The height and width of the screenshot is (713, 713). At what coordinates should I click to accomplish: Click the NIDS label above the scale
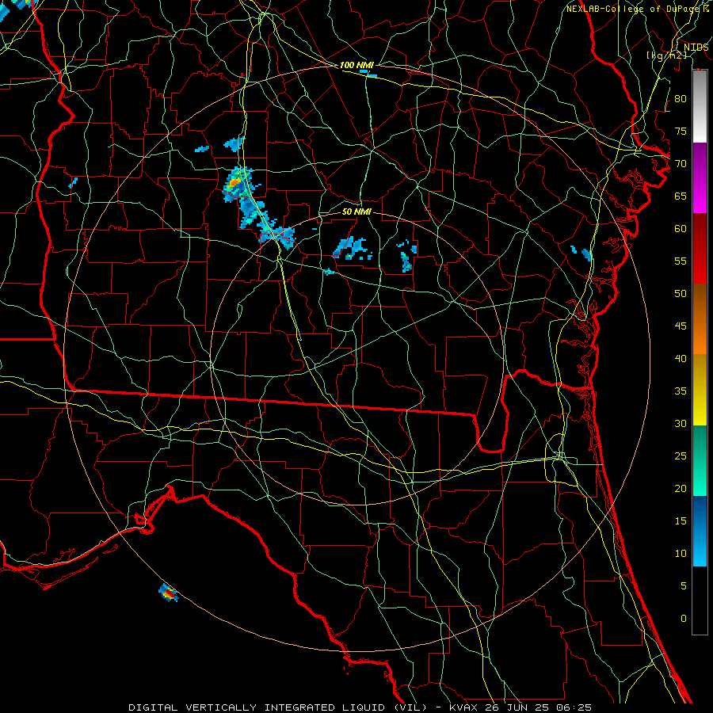coord(696,48)
